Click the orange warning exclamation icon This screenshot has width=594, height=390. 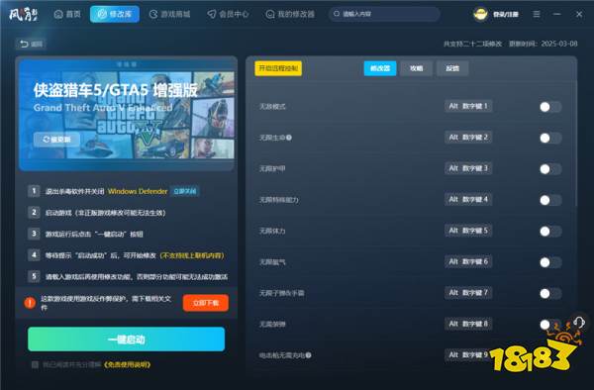30,303
